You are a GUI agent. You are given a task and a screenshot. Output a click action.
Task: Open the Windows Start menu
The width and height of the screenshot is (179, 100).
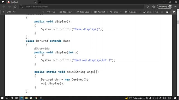tap(2, 98)
